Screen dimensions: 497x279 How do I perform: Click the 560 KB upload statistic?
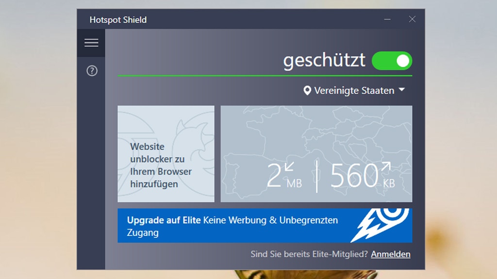tap(363, 175)
